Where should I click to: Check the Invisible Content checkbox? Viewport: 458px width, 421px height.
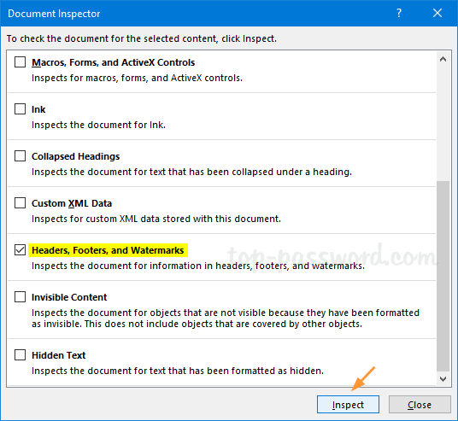21,297
